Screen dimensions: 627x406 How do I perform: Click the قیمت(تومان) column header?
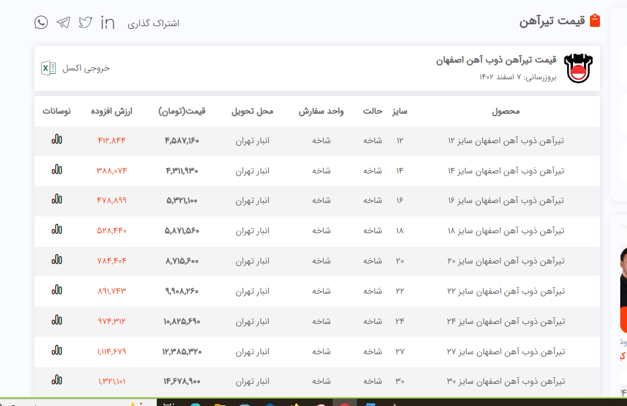182,111
